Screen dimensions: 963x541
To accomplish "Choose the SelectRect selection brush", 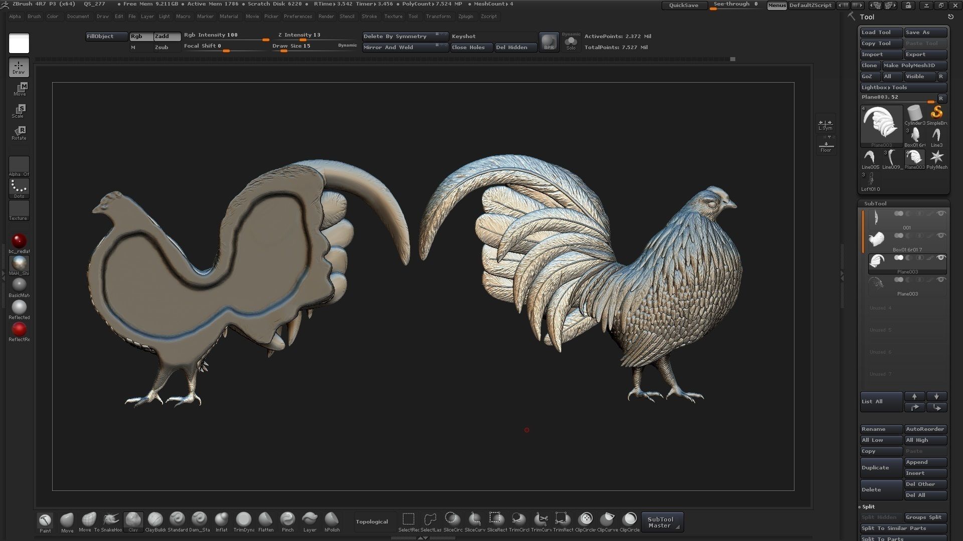I will pyautogui.click(x=408, y=522).
